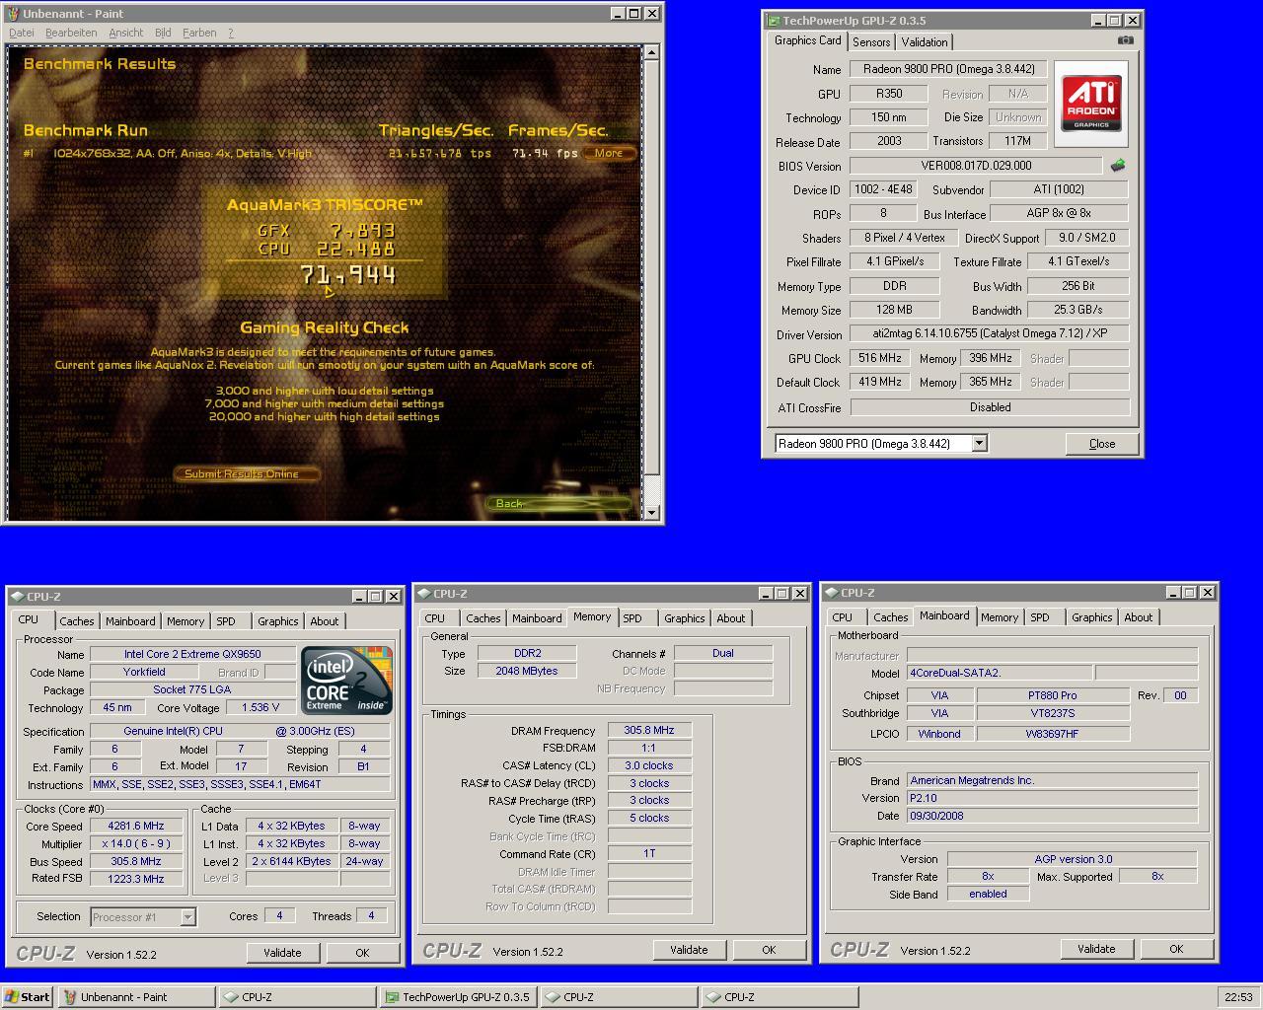Open the Farben menu in Paint

(198, 33)
